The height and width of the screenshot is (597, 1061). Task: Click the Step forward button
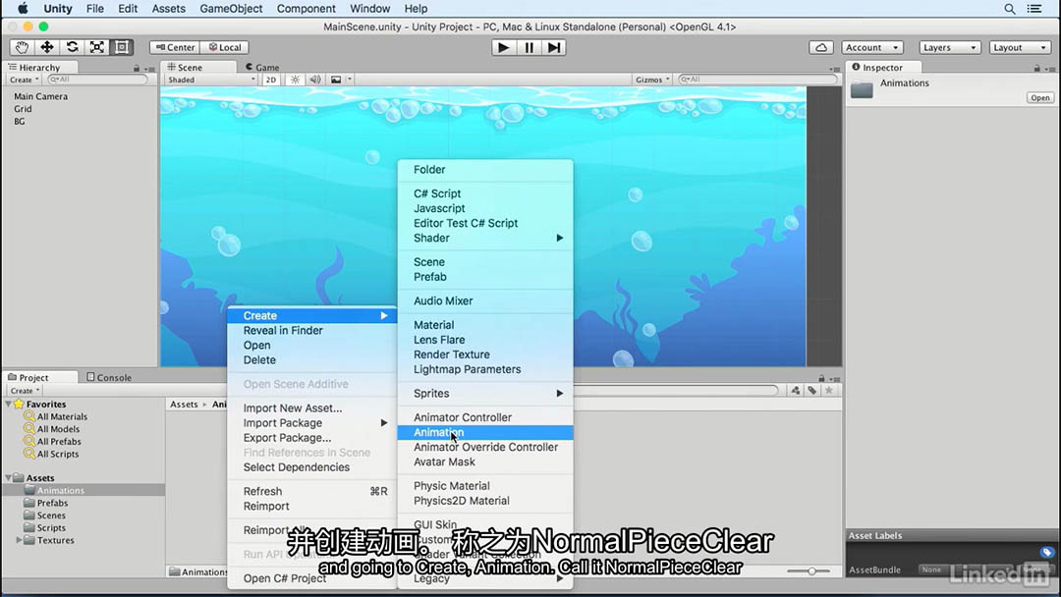pyautogui.click(x=554, y=47)
